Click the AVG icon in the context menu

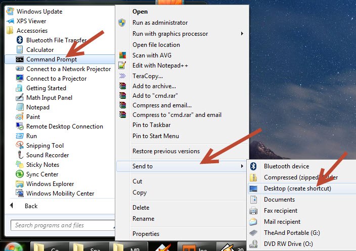[x=122, y=55]
